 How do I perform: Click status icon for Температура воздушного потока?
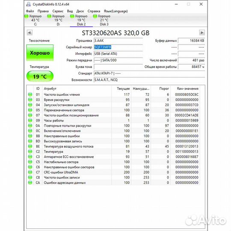[x=30, y=146]
